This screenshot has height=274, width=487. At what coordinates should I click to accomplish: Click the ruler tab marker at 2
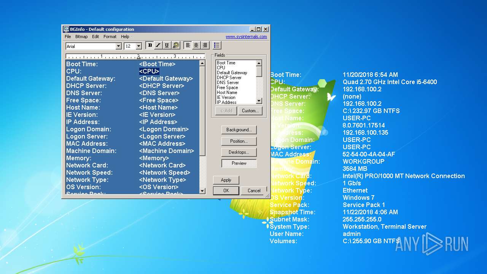(x=138, y=57)
